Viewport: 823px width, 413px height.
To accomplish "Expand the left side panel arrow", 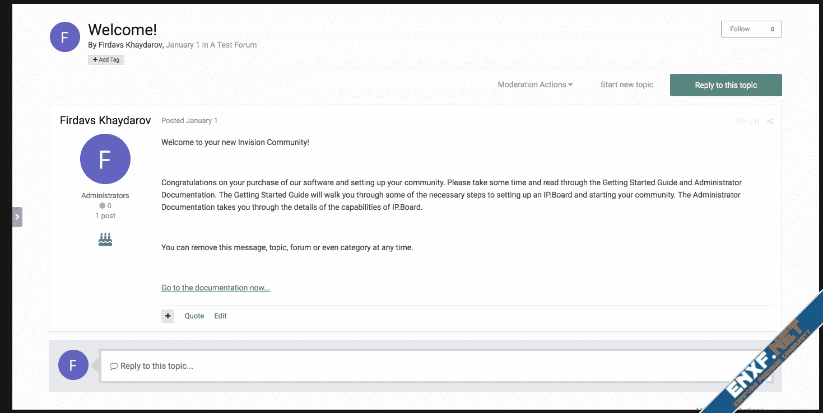I will pos(17,217).
